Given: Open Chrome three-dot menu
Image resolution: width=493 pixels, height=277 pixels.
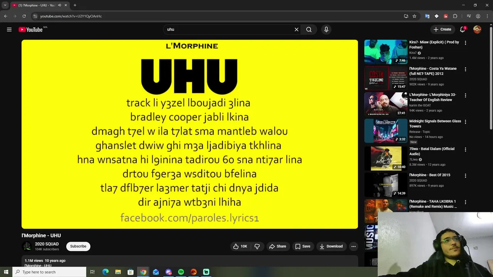Looking at the screenshot, I should [x=487, y=16].
